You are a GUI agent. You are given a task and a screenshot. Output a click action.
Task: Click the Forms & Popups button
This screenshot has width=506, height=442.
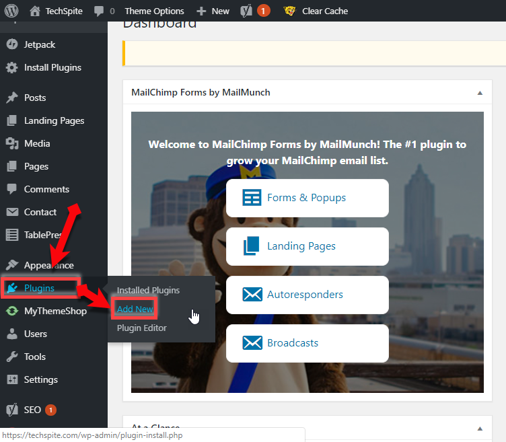307,198
